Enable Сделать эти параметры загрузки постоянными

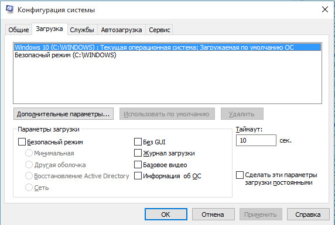pos(240,175)
